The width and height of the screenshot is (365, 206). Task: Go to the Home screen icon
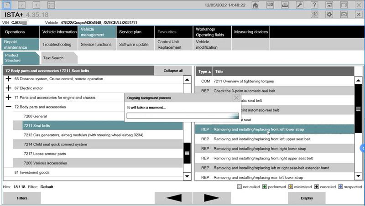coord(255,5)
